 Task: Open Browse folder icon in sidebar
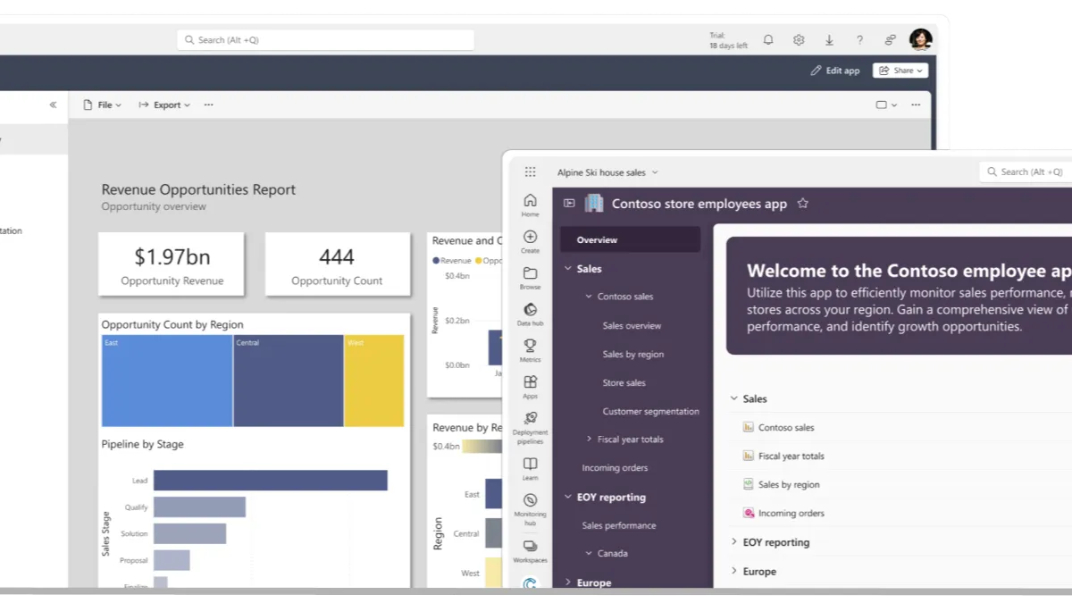coord(530,278)
